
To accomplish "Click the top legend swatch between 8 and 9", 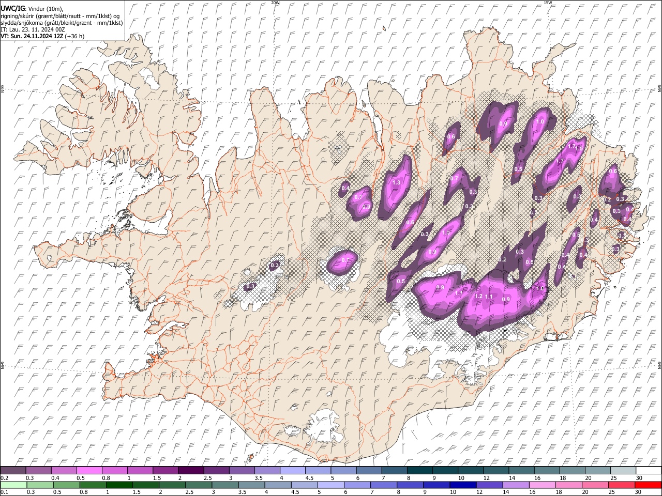I will pyautogui.click(x=420, y=470).
